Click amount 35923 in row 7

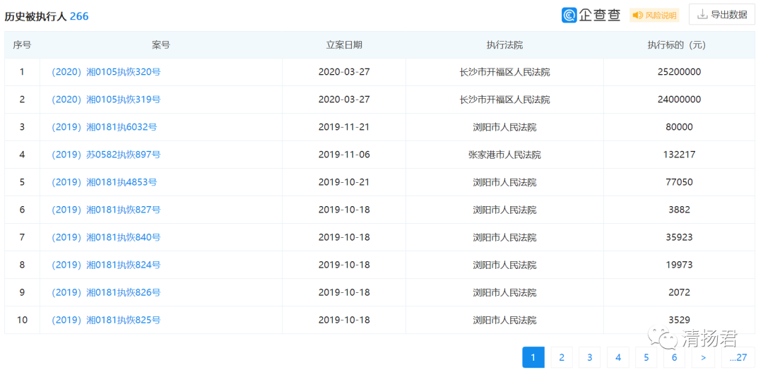(x=679, y=237)
